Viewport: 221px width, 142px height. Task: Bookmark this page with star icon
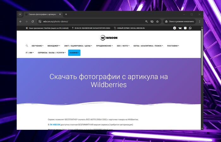click(157, 21)
